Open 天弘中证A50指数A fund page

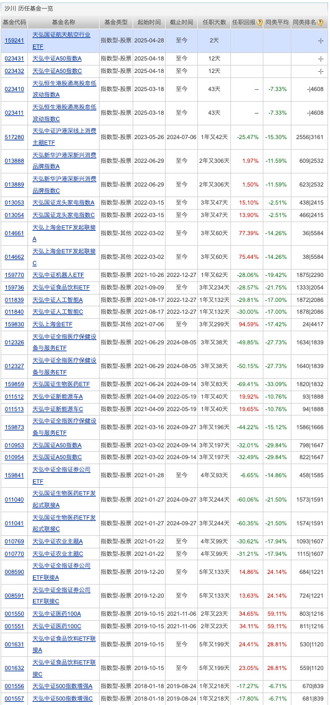coord(57,59)
